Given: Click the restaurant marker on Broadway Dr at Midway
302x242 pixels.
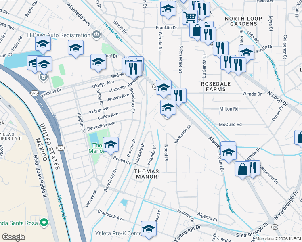Looking at the screenshot, I should (x=134, y=69).
